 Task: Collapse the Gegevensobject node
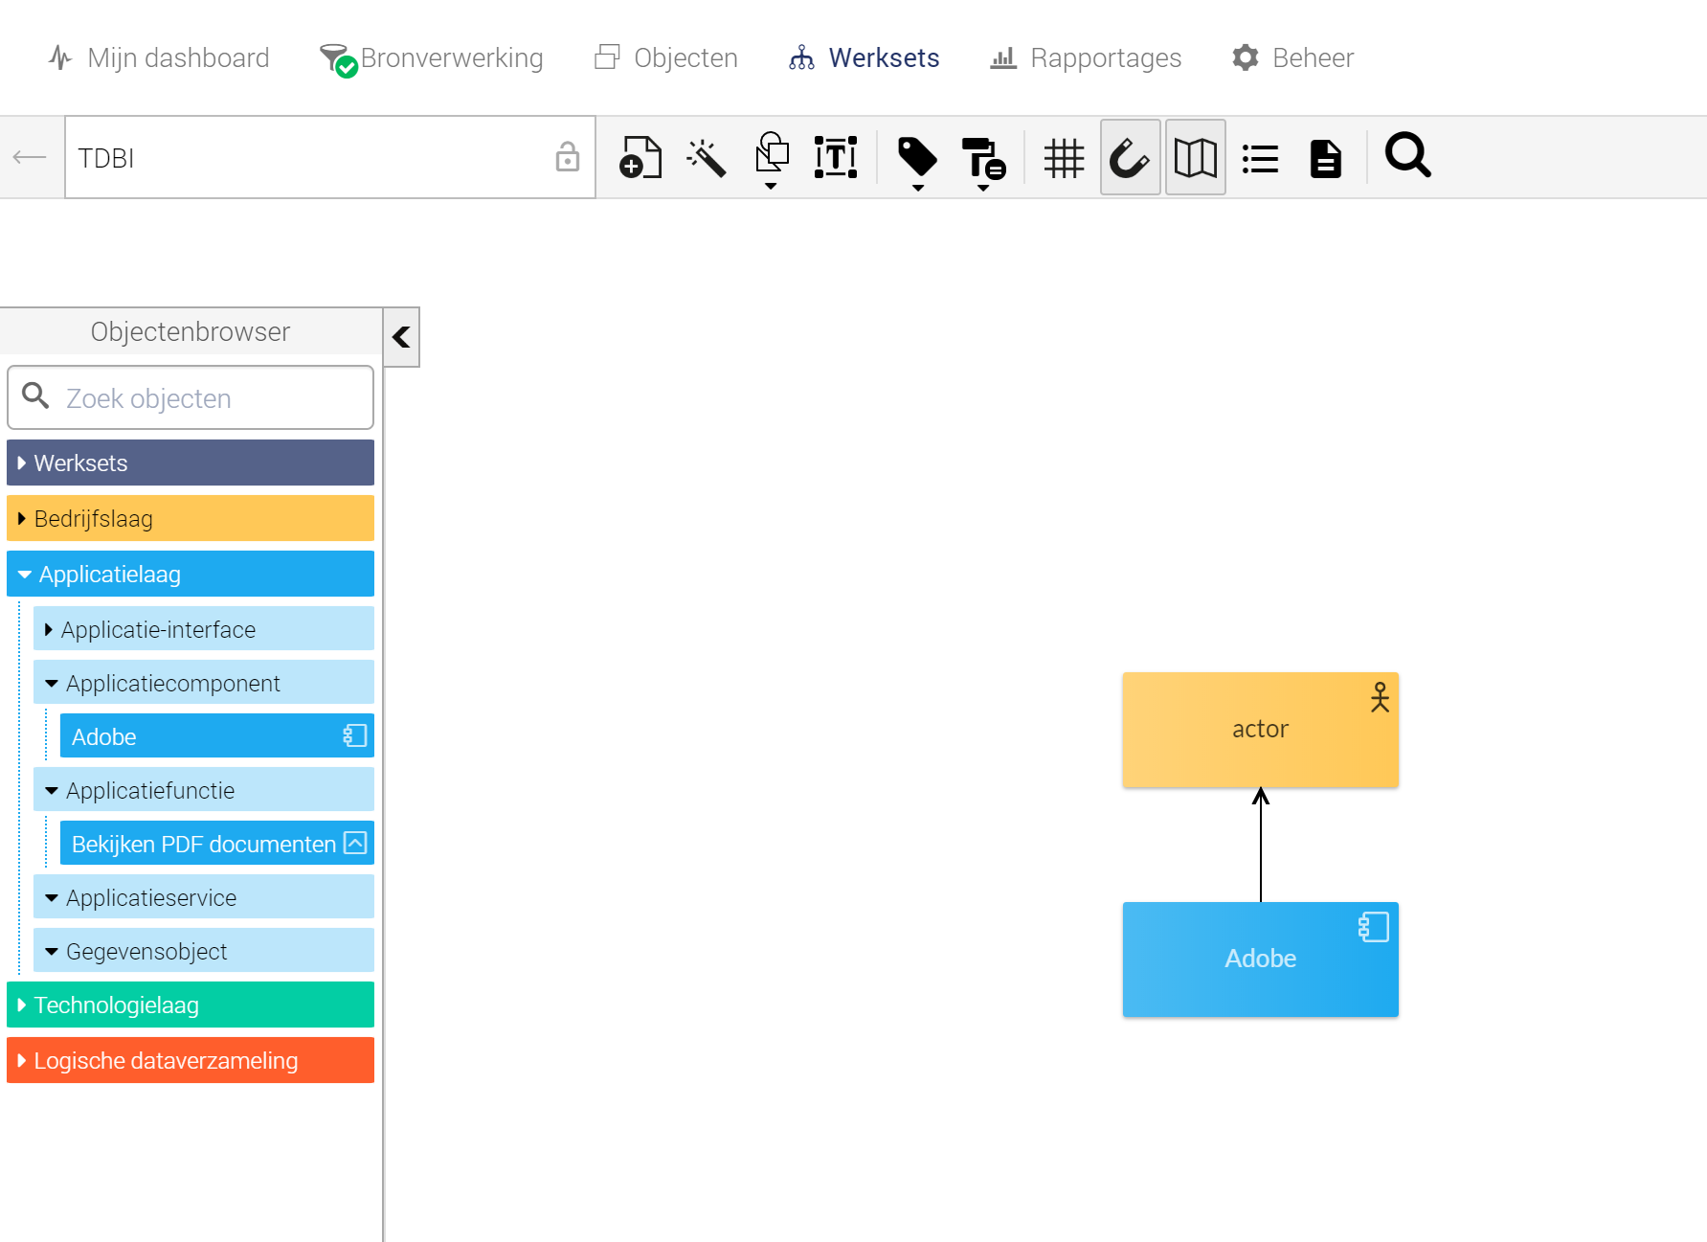pyautogui.click(x=204, y=951)
